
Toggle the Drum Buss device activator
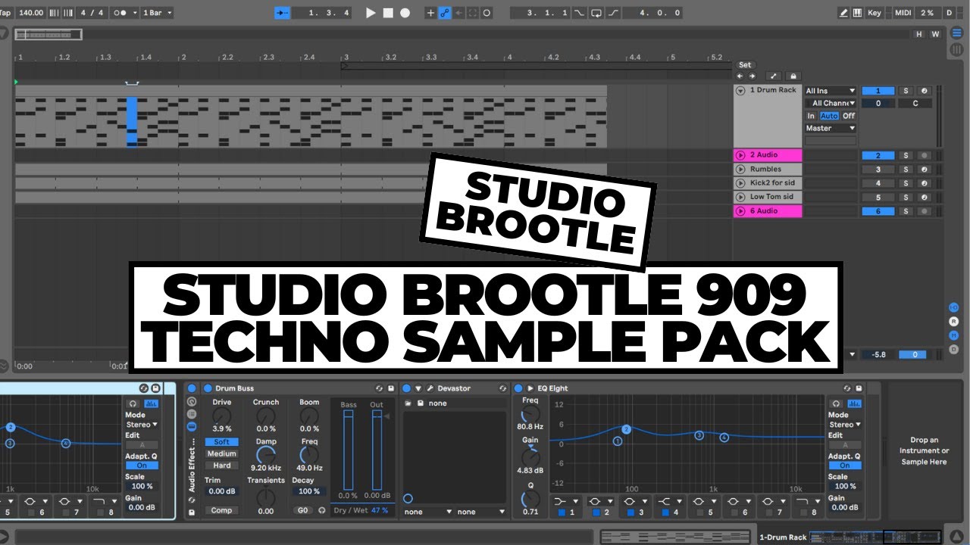tap(208, 388)
